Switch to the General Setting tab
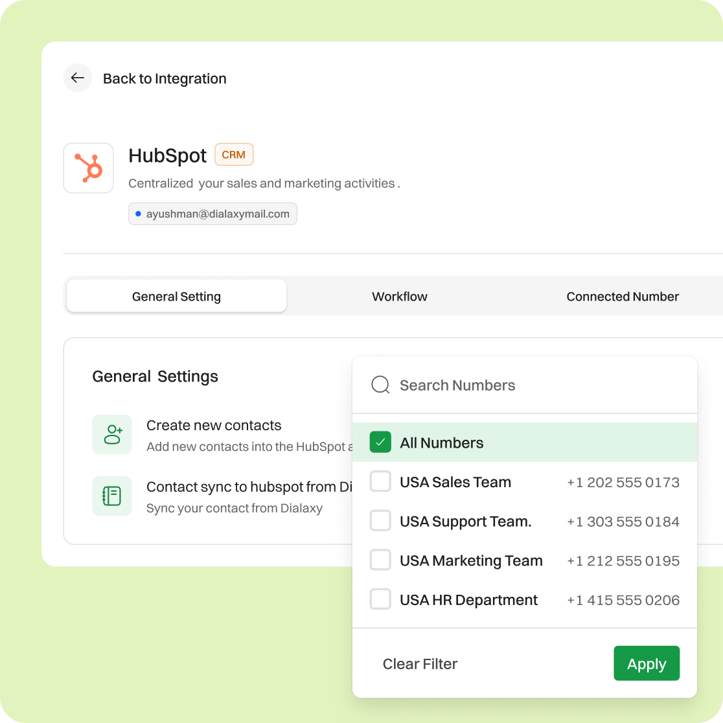Screen dimensions: 723x723 (176, 297)
